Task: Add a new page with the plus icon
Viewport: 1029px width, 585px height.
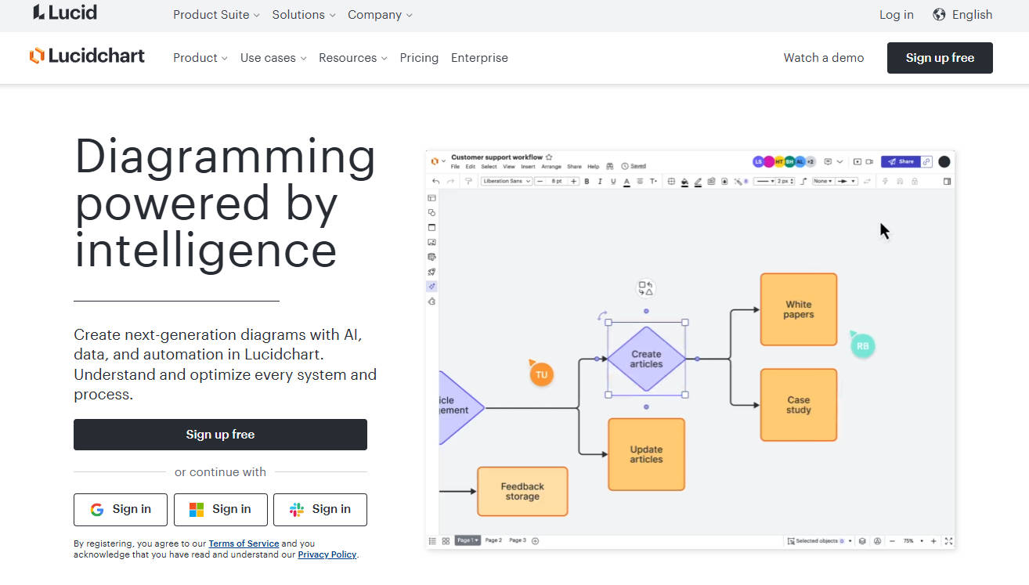Action: tap(534, 540)
